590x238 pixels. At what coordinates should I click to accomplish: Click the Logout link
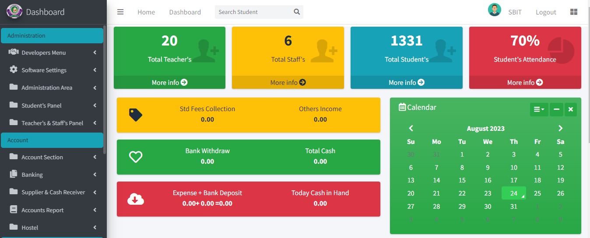coord(546,12)
